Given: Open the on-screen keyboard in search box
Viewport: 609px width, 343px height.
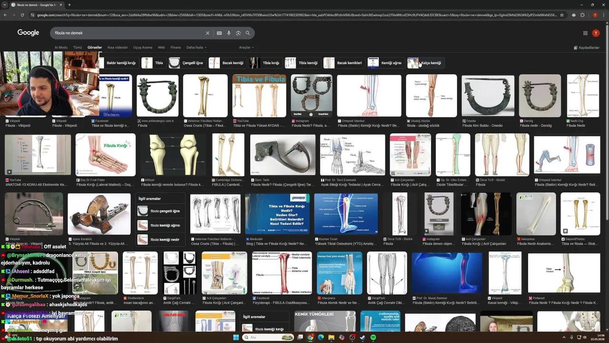Looking at the screenshot, I should coord(219,33).
